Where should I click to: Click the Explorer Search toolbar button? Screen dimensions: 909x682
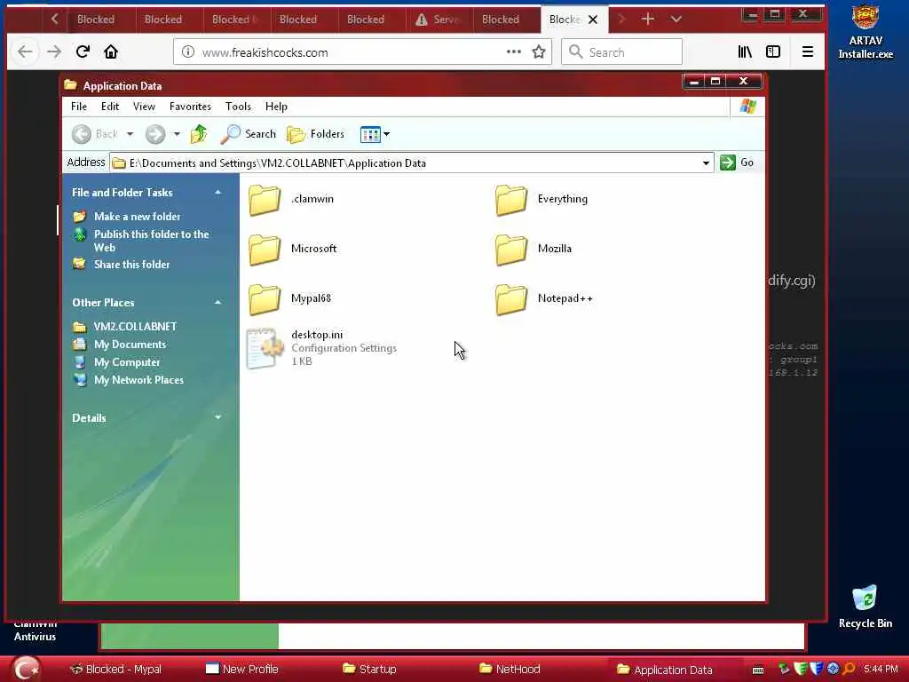point(249,134)
